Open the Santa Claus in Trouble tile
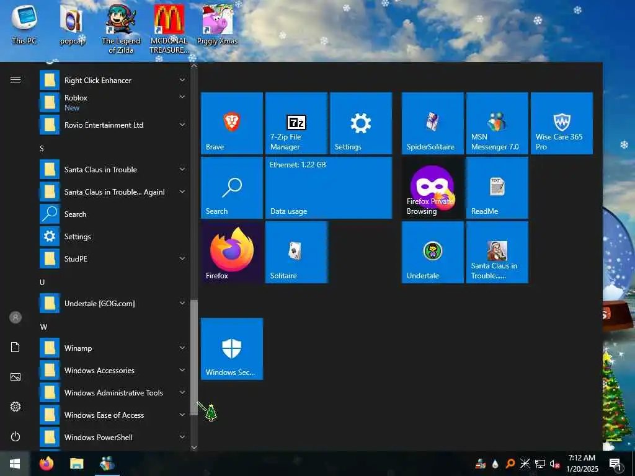The height and width of the screenshot is (476, 635). tap(497, 252)
